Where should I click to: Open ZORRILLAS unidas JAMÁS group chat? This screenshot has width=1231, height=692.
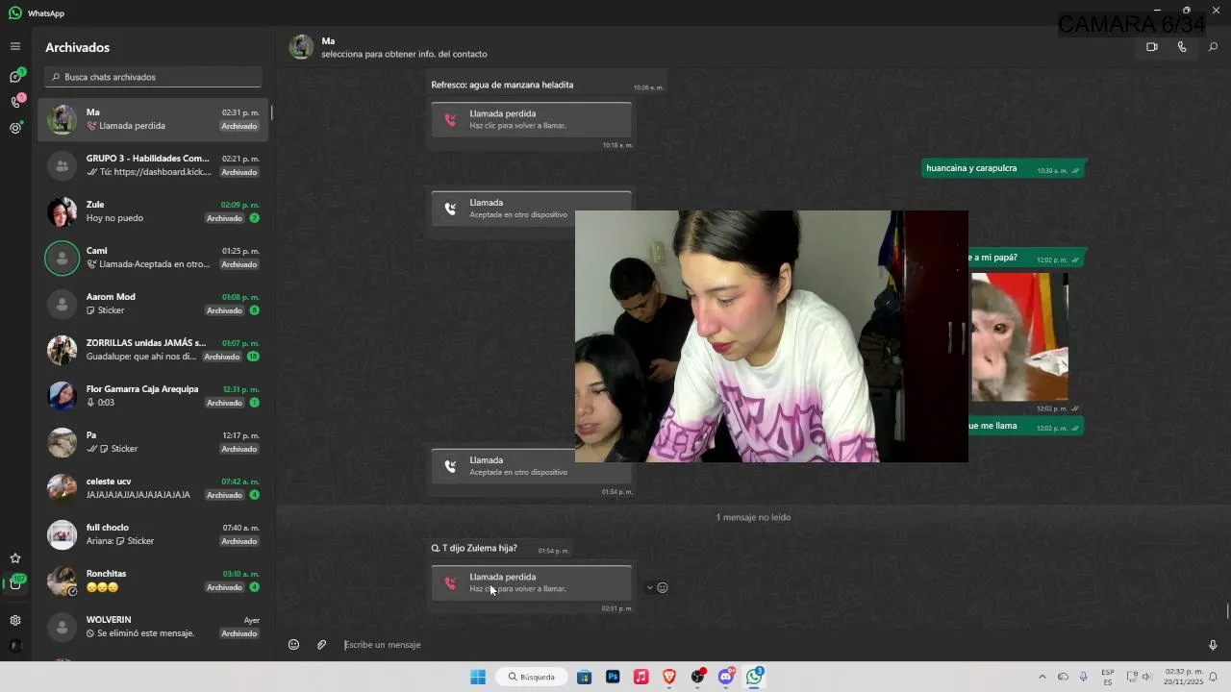pyautogui.click(x=154, y=350)
